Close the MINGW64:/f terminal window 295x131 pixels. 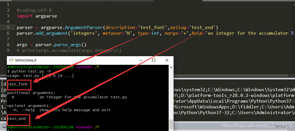(x=167, y=60)
